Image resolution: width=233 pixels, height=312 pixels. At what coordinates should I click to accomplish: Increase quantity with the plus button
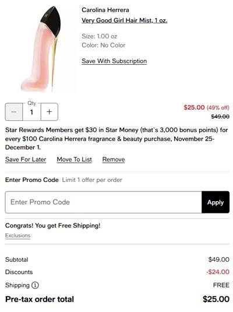pos(50,112)
